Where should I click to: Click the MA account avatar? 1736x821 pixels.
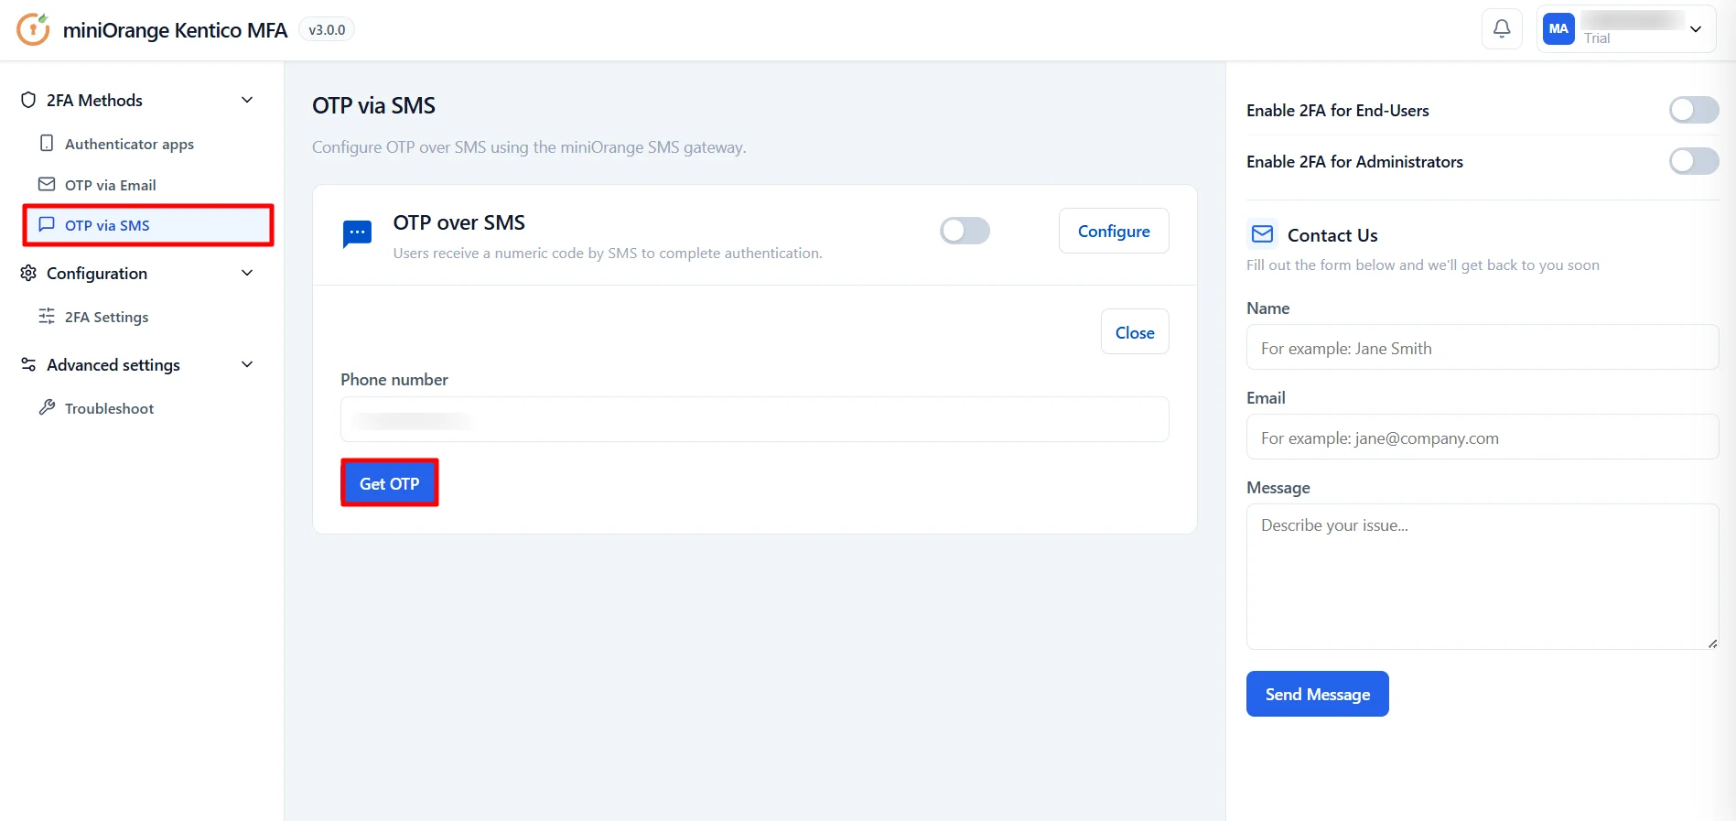pyautogui.click(x=1558, y=29)
